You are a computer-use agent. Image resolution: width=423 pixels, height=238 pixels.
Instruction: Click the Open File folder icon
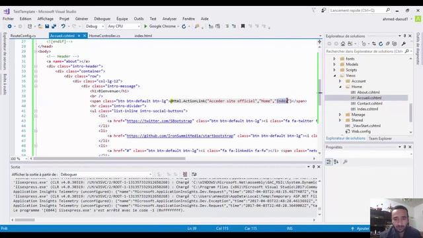(40, 26)
